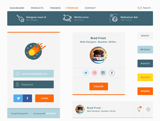This screenshot has width=160, height=121.
Task: Open the Dribbble icon link
Action: click(94, 73)
